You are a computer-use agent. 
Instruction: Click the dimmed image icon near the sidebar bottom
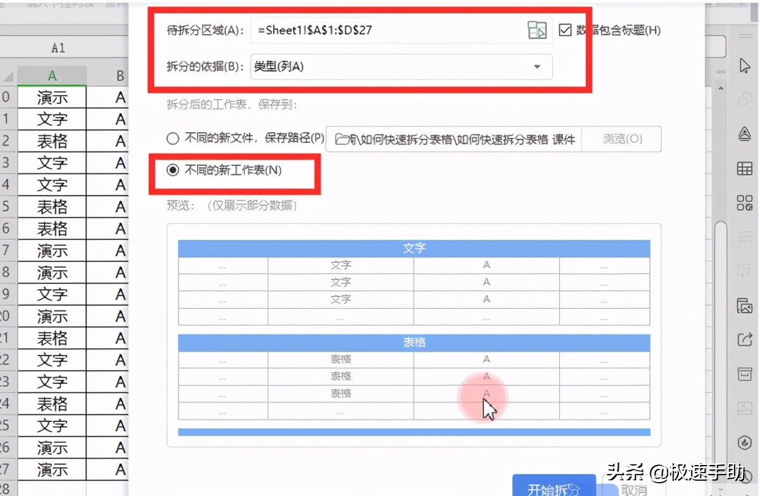pos(745,408)
